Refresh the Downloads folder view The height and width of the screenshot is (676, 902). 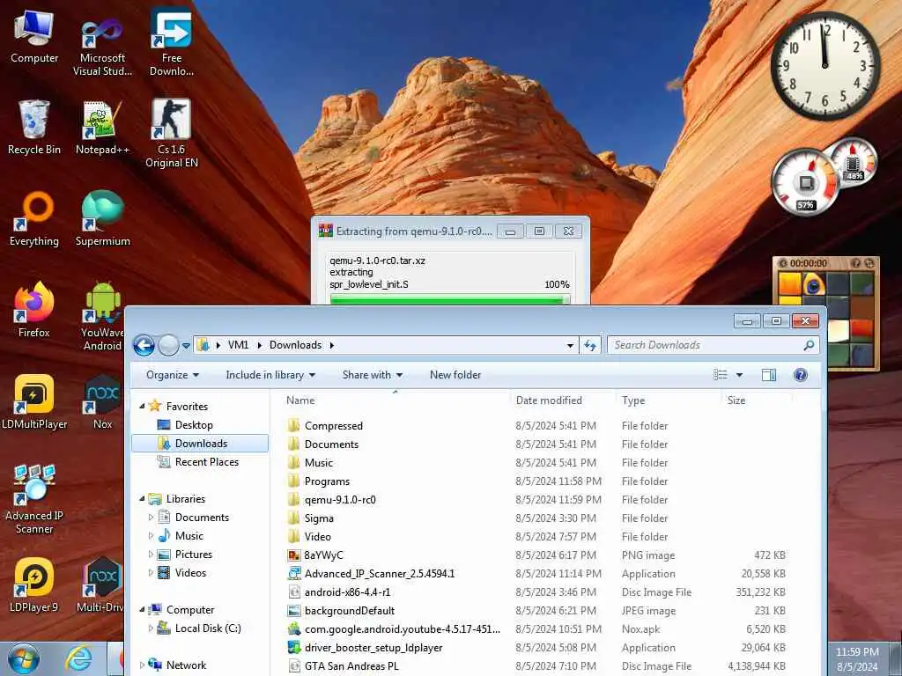point(589,345)
